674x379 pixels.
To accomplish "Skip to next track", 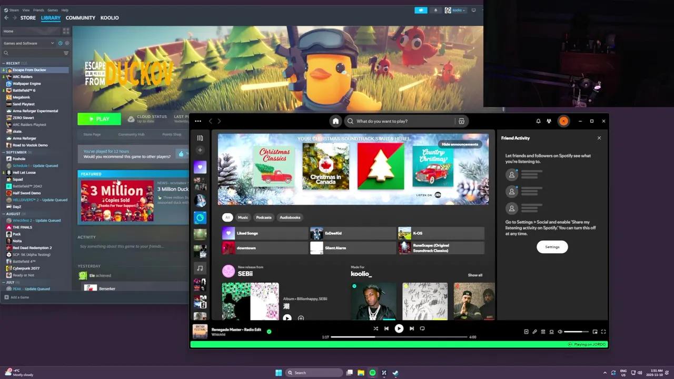I will click(x=411, y=328).
